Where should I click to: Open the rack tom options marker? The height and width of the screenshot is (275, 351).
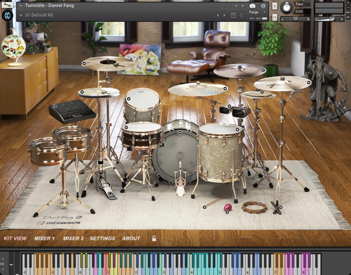point(129,99)
